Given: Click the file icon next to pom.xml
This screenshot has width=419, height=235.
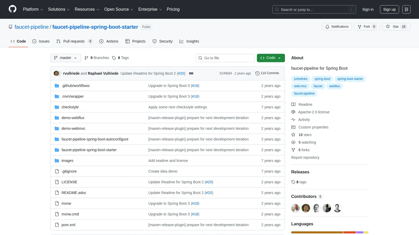Looking at the screenshot, I should [x=57, y=225].
